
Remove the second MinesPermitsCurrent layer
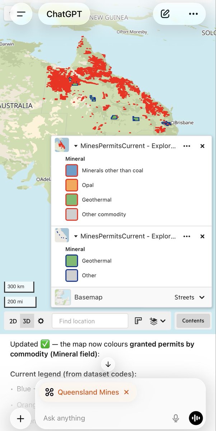pyautogui.click(x=202, y=236)
